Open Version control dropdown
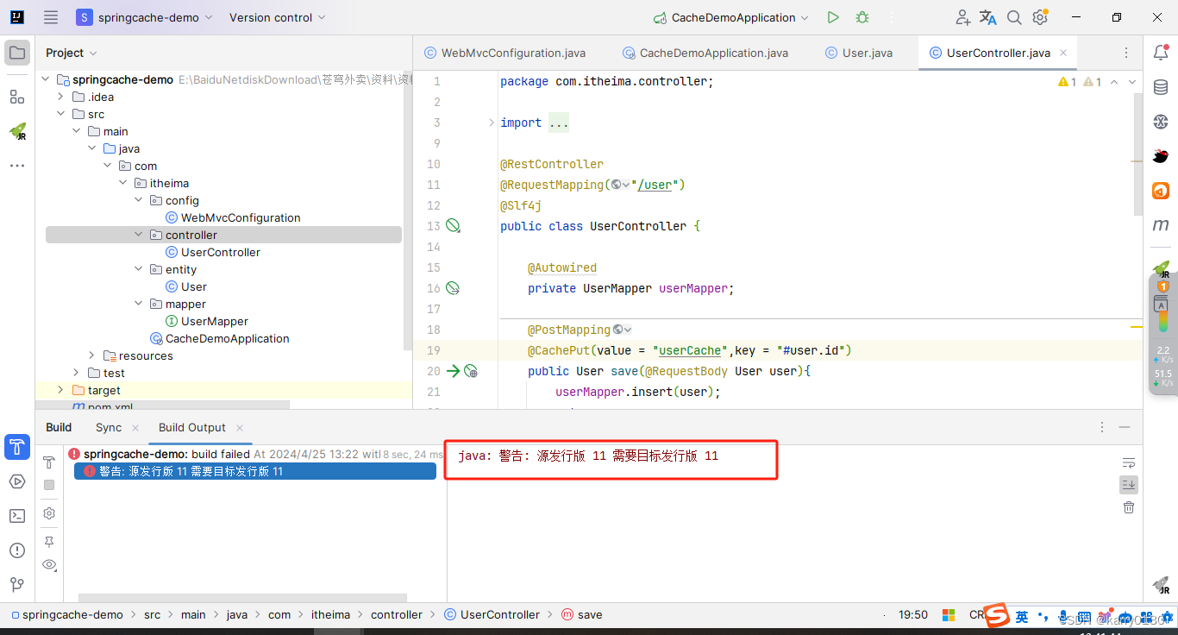Screen dimensions: 1178x635 coord(278,17)
